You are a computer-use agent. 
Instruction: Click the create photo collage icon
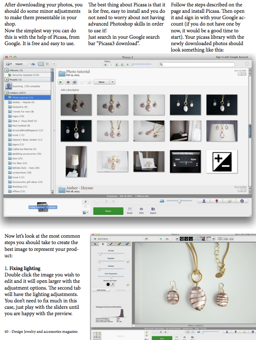68,82
